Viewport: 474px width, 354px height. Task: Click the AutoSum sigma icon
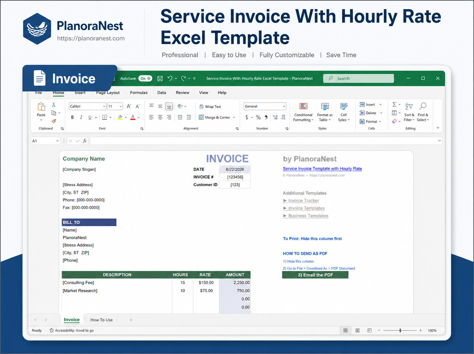394,105
